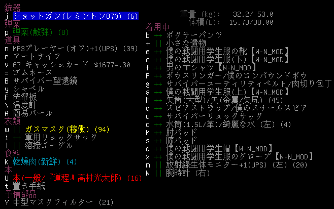Click the || marker beside 溶接ゴーグル

pos(18,146)
